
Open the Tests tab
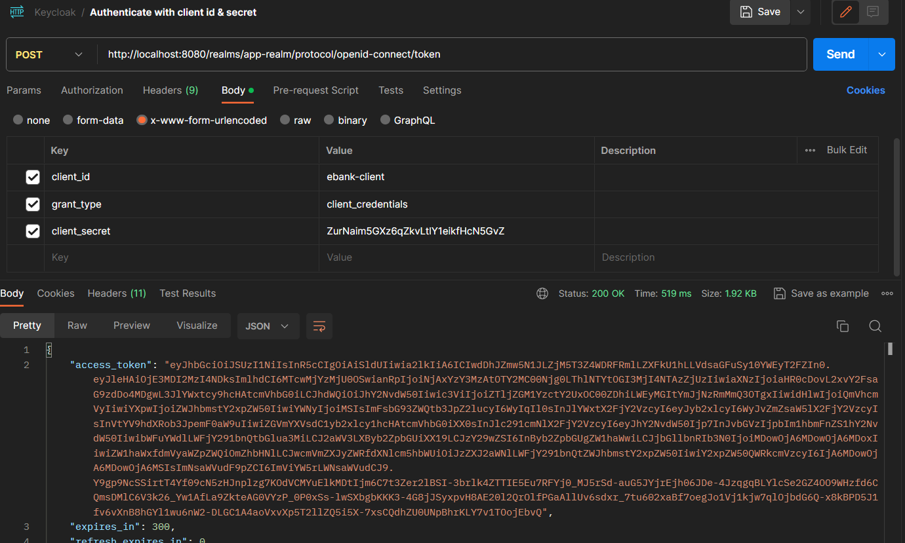coord(391,90)
